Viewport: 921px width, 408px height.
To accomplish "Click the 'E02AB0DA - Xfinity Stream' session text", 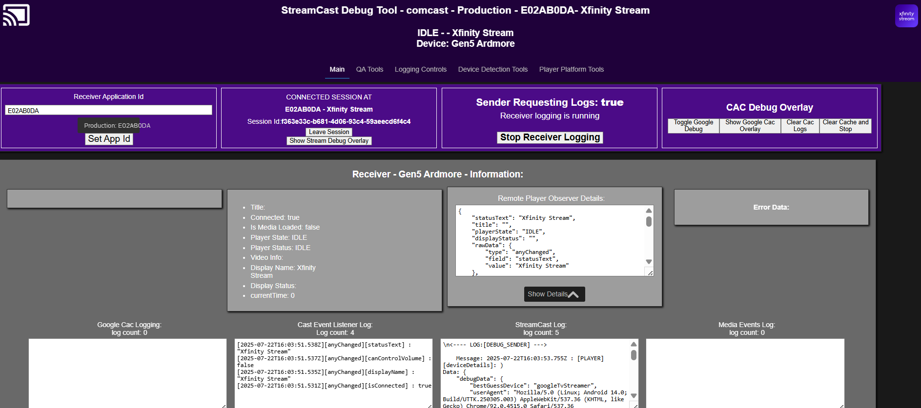I will click(x=328, y=109).
